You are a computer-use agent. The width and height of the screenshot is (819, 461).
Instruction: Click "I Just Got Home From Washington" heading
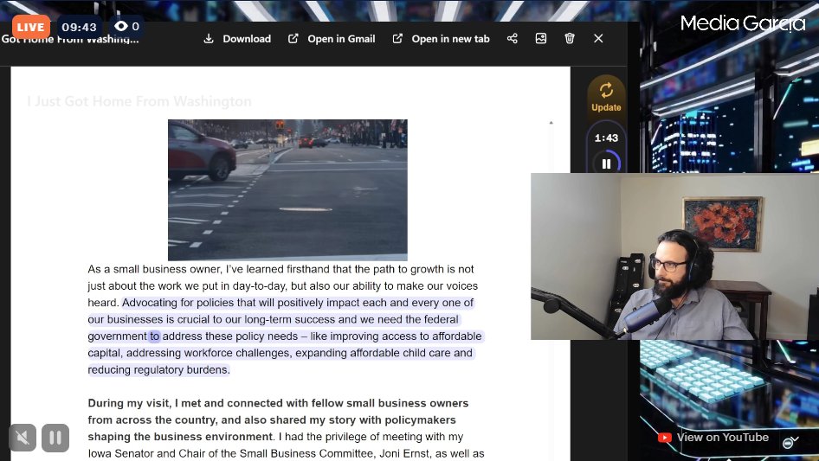tap(139, 101)
